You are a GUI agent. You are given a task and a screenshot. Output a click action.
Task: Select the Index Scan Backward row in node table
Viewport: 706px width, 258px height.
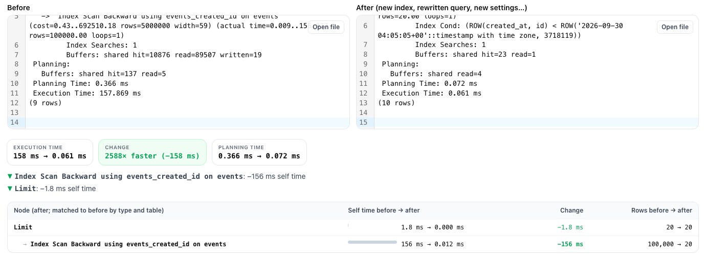coord(352,244)
